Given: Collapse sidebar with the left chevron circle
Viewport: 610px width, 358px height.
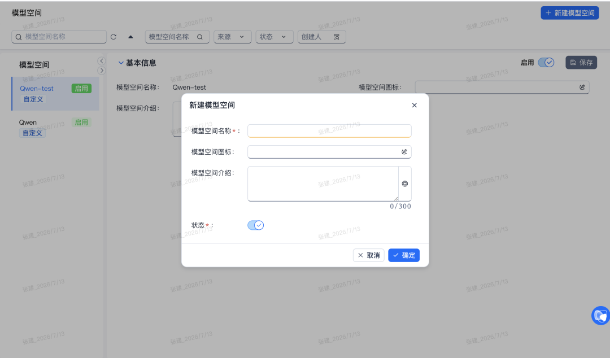Looking at the screenshot, I should coord(102,61).
